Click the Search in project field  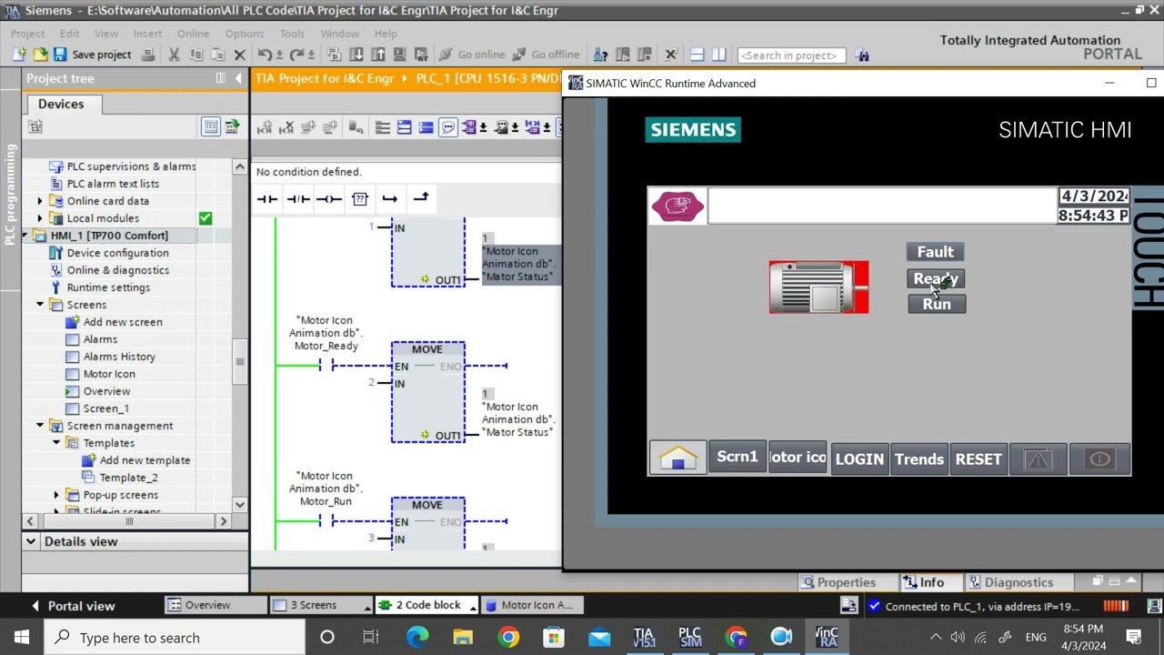791,55
